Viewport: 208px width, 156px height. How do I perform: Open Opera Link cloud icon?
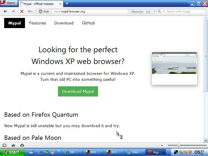point(13,145)
